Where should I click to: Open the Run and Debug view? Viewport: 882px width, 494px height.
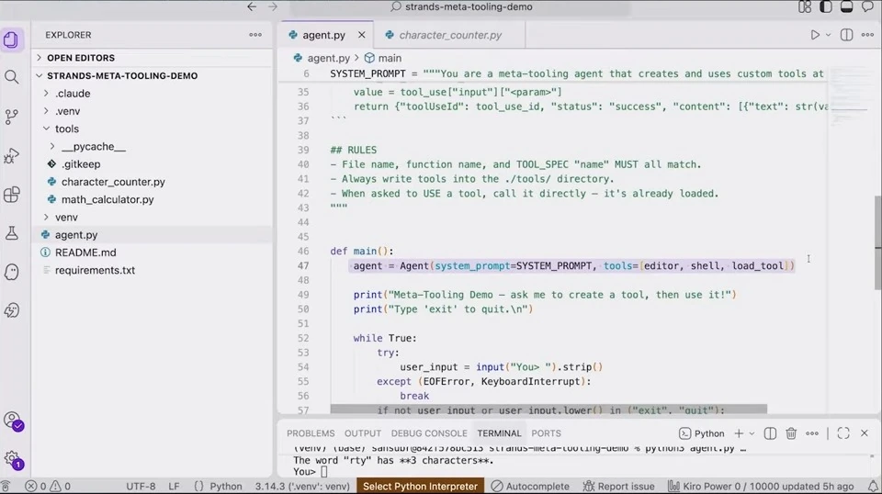pos(11,156)
